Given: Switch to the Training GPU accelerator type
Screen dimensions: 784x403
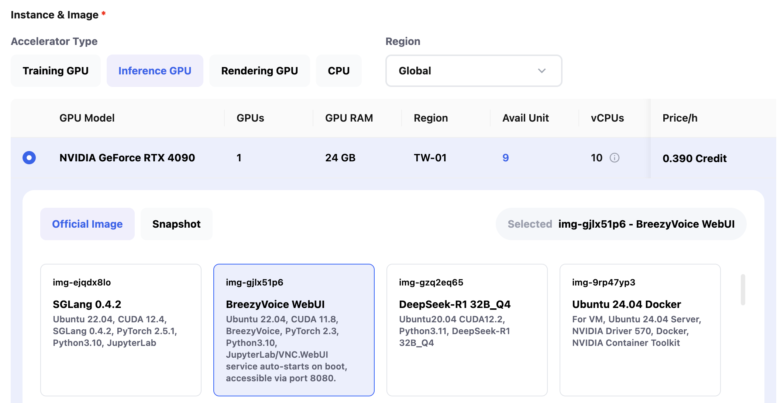Looking at the screenshot, I should point(56,71).
